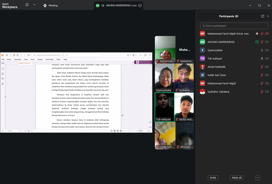
Task: Select Indah Sari Dewi in participants list
Action: (x=234, y=75)
